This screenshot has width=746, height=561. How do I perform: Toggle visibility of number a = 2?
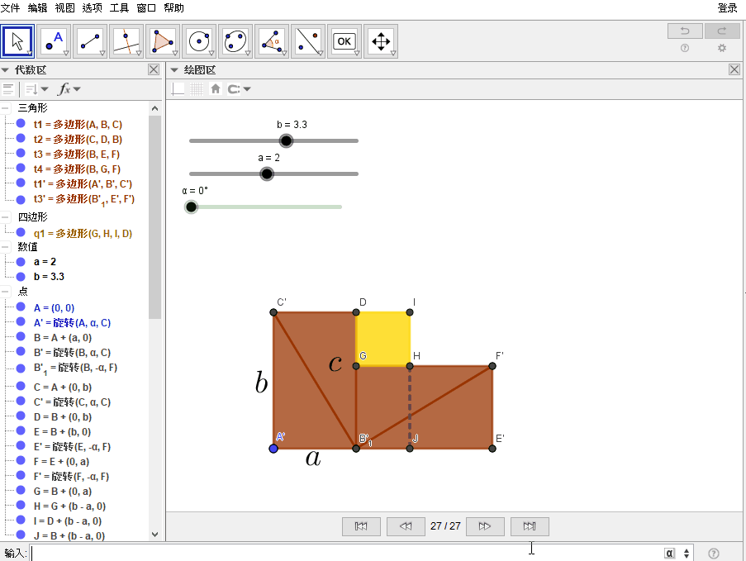point(21,262)
